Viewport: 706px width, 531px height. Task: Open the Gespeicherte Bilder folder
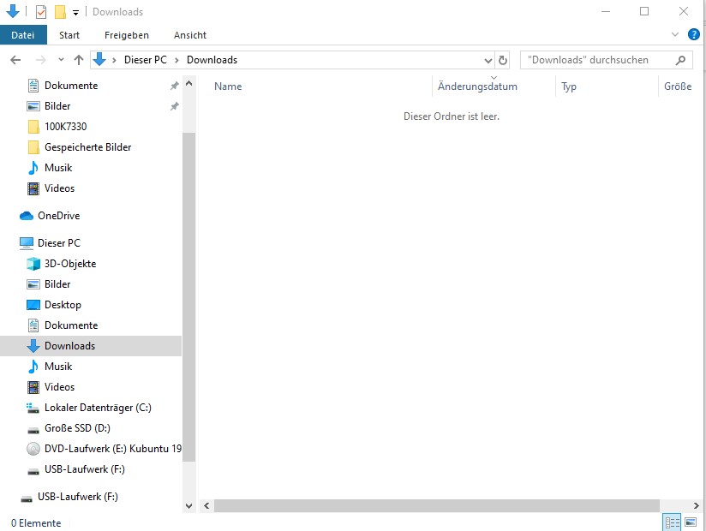tap(87, 147)
